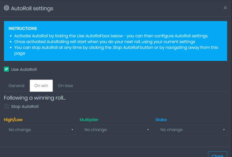232x157 pixels.
Task: Click the INSTRUCTIONS heading in blue panel
Action: click(23, 28)
